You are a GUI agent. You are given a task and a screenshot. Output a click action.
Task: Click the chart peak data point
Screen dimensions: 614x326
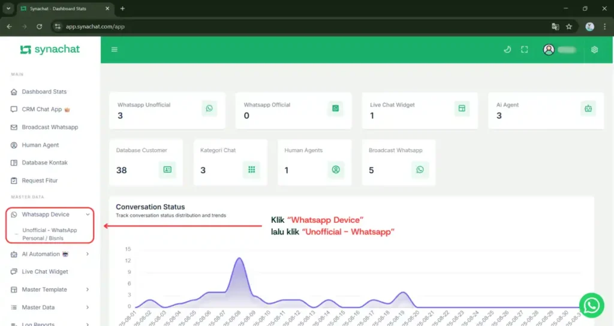(239, 258)
